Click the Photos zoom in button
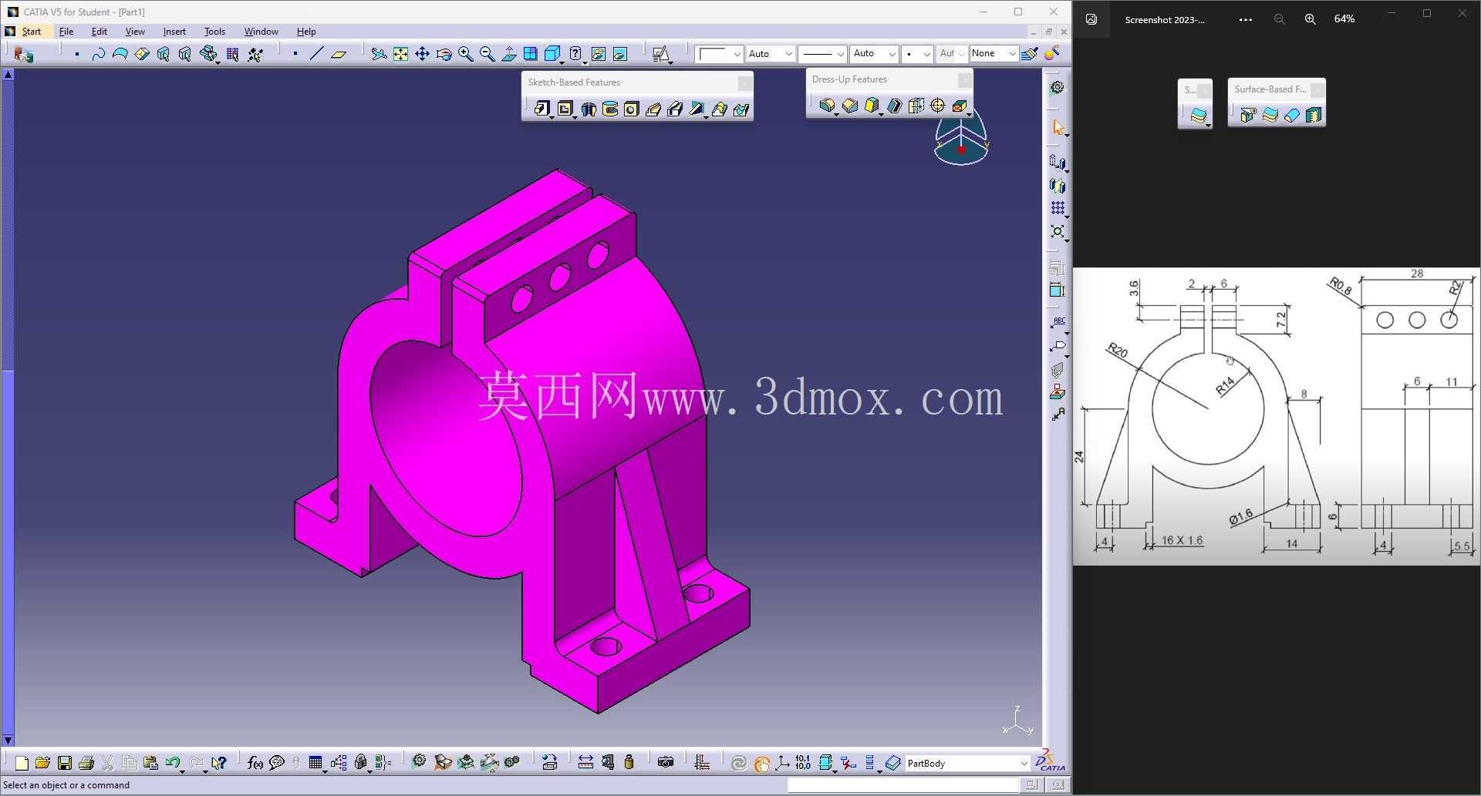 coord(1310,19)
